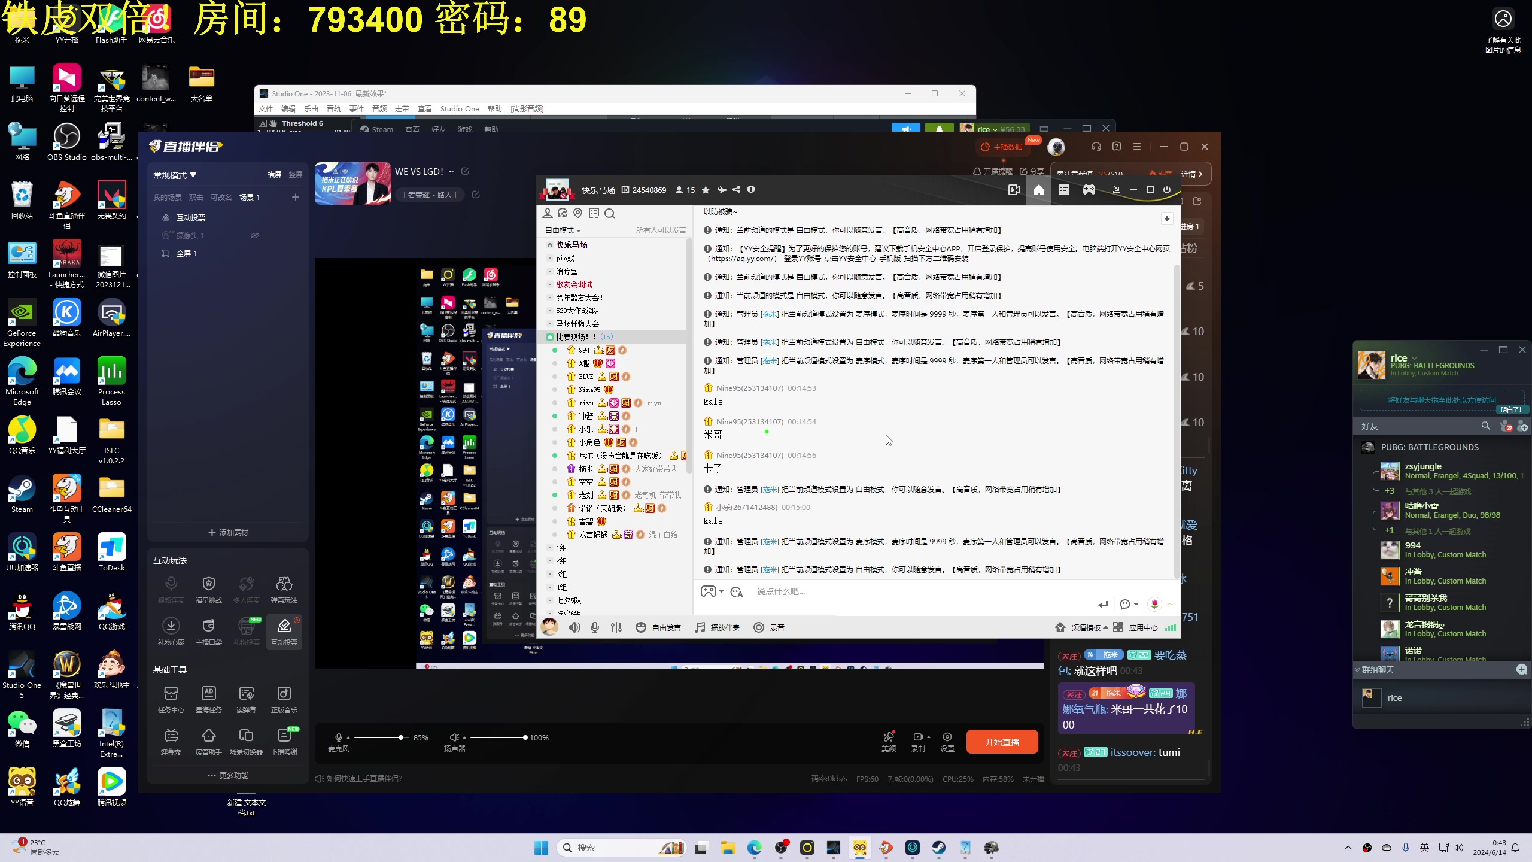Click 播放伴奏 music note button
The height and width of the screenshot is (862, 1532).
[717, 627]
